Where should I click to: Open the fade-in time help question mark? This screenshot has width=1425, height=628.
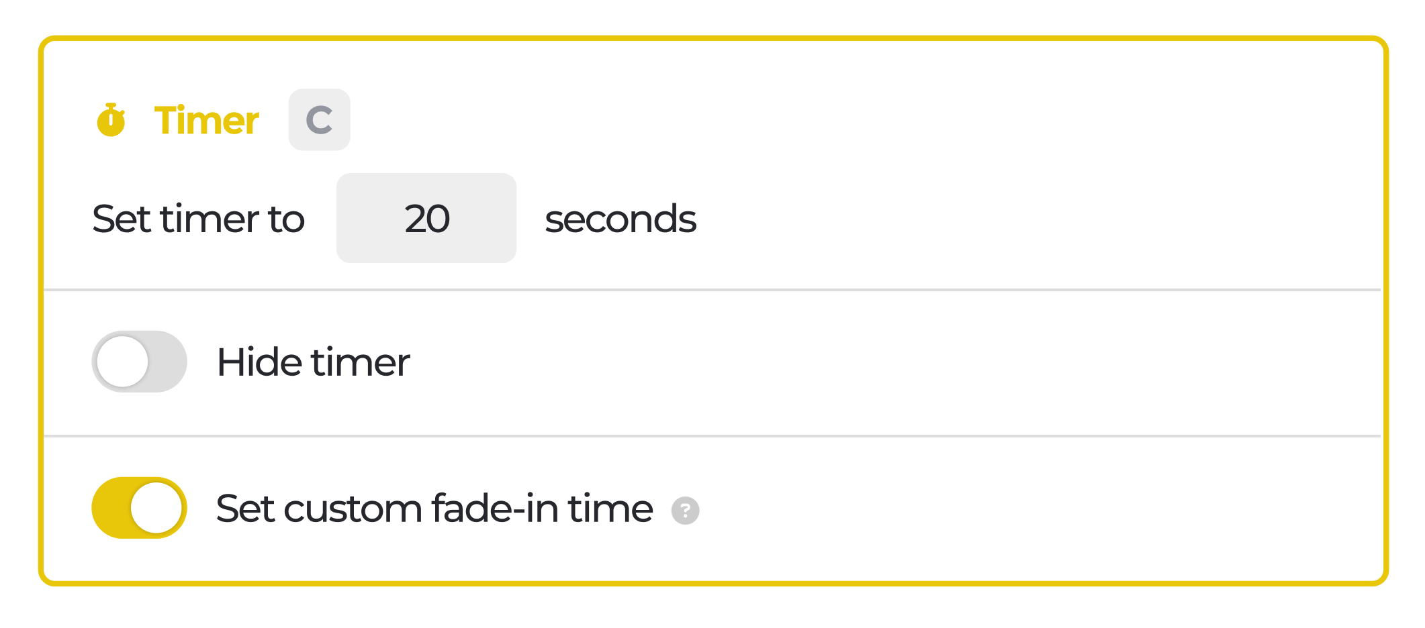685,511
